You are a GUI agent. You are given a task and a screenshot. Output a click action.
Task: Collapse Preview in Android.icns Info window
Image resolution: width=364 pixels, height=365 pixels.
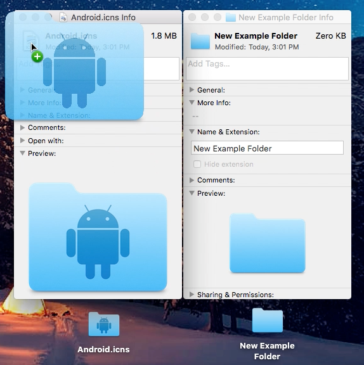22,153
